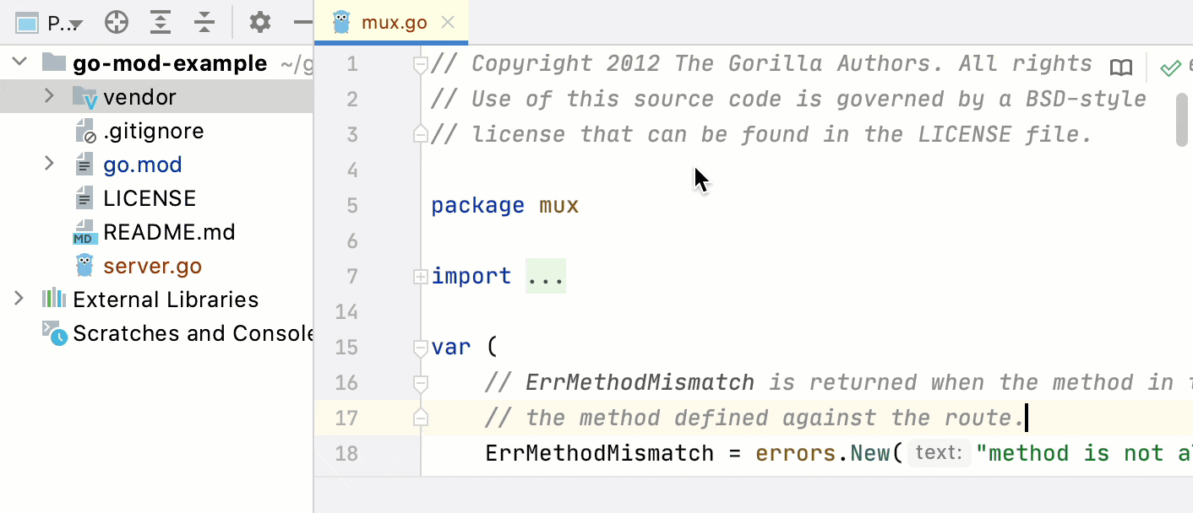Unfold the collapsed import block
The height and width of the screenshot is (513, 1193).
coord(420,277)
